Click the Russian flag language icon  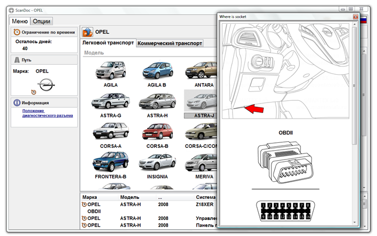point(363,20)
